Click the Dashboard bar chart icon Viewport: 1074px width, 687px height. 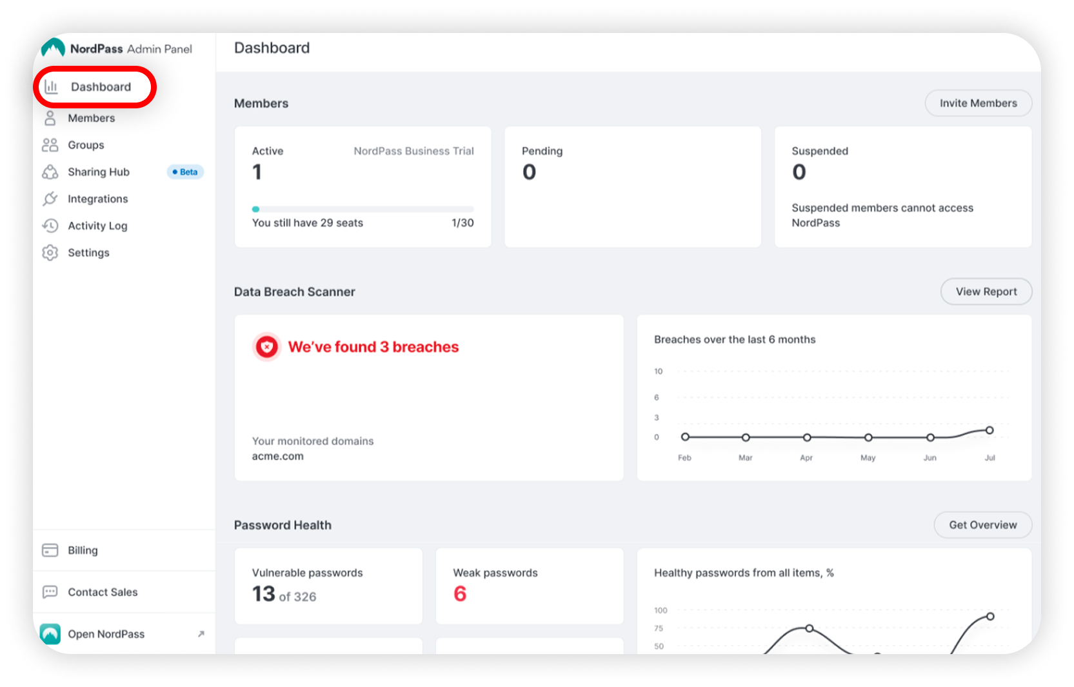(52, 86)
